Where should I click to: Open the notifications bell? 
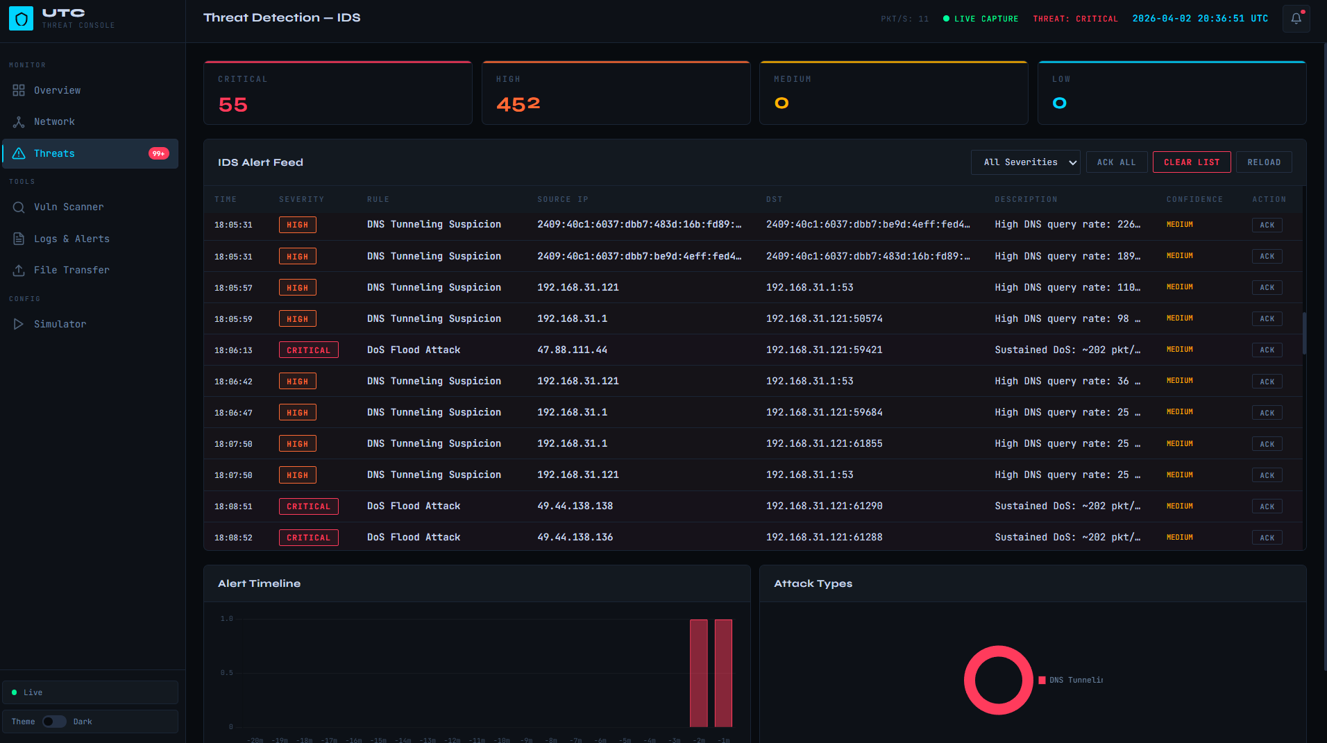[x=1296, y=19]
